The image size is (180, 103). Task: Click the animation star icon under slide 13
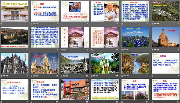(x=1, y=76)
